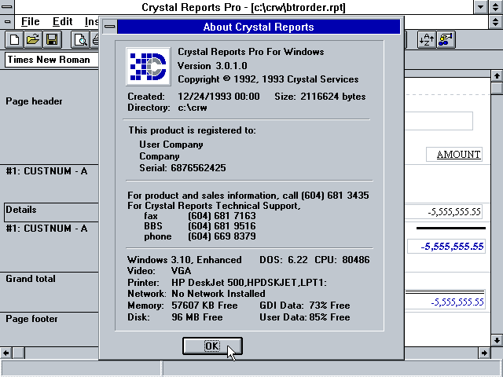
Task: Click the Windows 3.10, Enhanced text
Action: coord(185,260)
